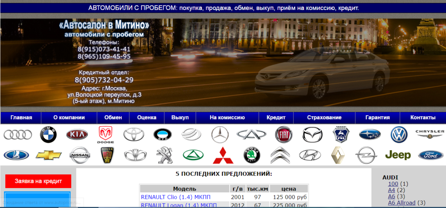Select the Rover shield logo
Image resolution: width=446 pixels, height=208 pixels.
tap(108, 155)
